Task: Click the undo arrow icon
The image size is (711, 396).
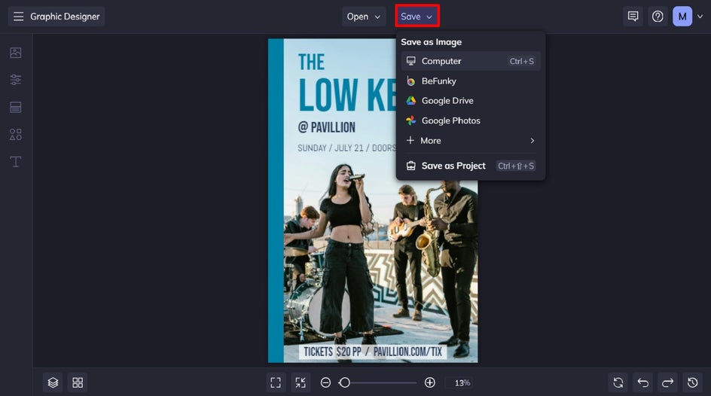Action: pyautogui.click(x=643, y=383)
